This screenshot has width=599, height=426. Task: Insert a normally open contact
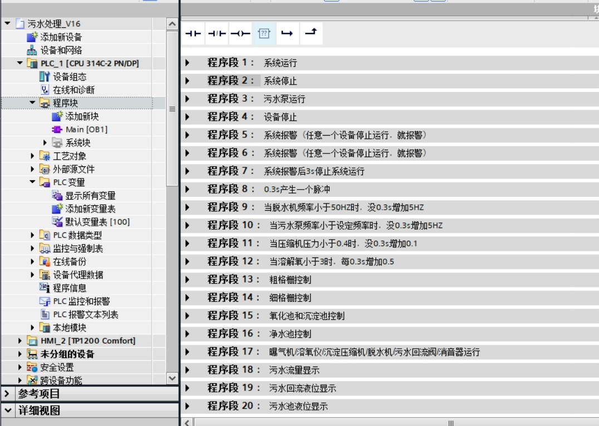pyautogui.click(x=193, y=33)
